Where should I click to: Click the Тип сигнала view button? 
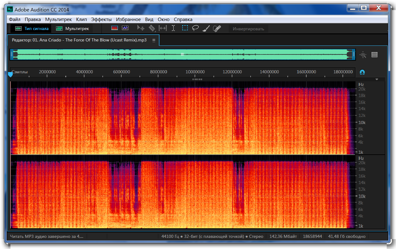[32, 28]
